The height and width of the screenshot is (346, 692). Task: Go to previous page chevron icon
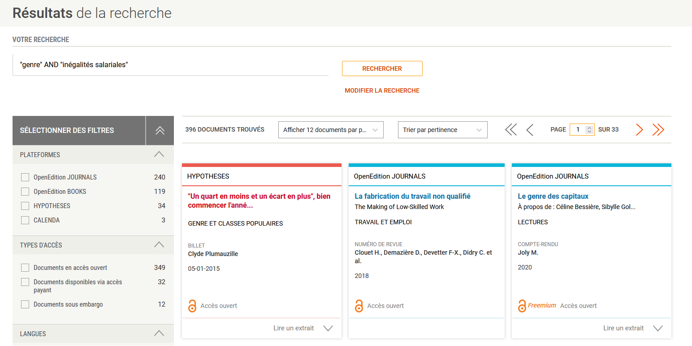coord(530,130)
